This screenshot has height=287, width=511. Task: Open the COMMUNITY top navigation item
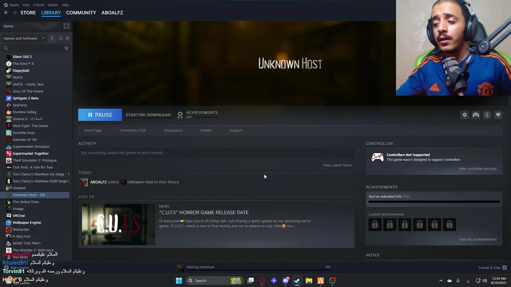(x=81, y=13)
